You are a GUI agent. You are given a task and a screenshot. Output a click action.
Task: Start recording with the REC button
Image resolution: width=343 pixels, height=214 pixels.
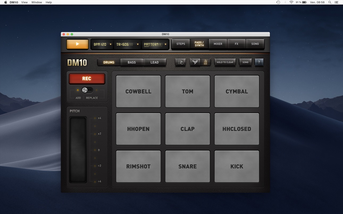pos(87,79)
